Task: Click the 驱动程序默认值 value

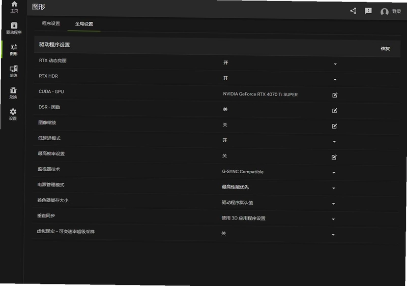Action: (x=237, y=203)
